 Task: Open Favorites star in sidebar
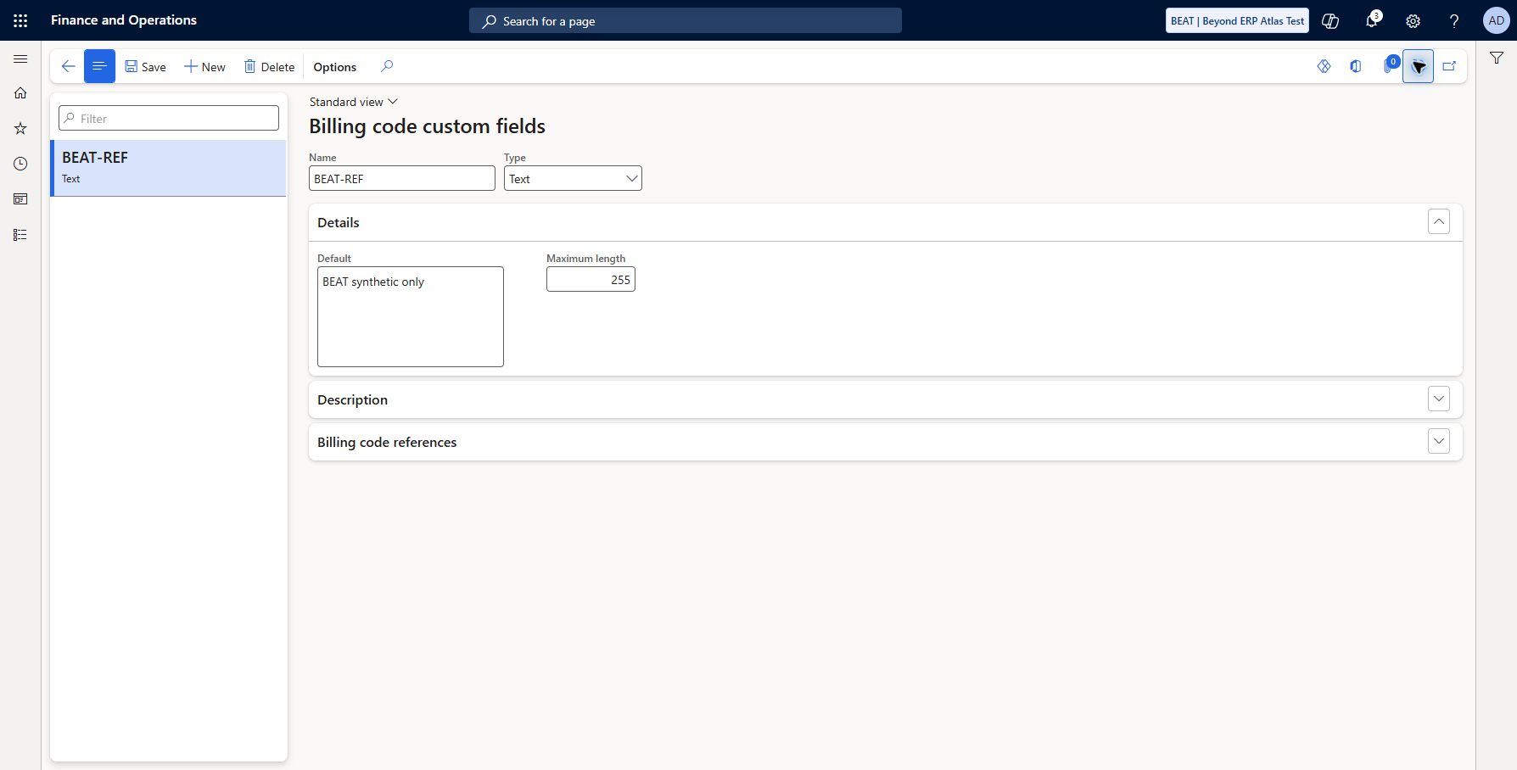20,129
